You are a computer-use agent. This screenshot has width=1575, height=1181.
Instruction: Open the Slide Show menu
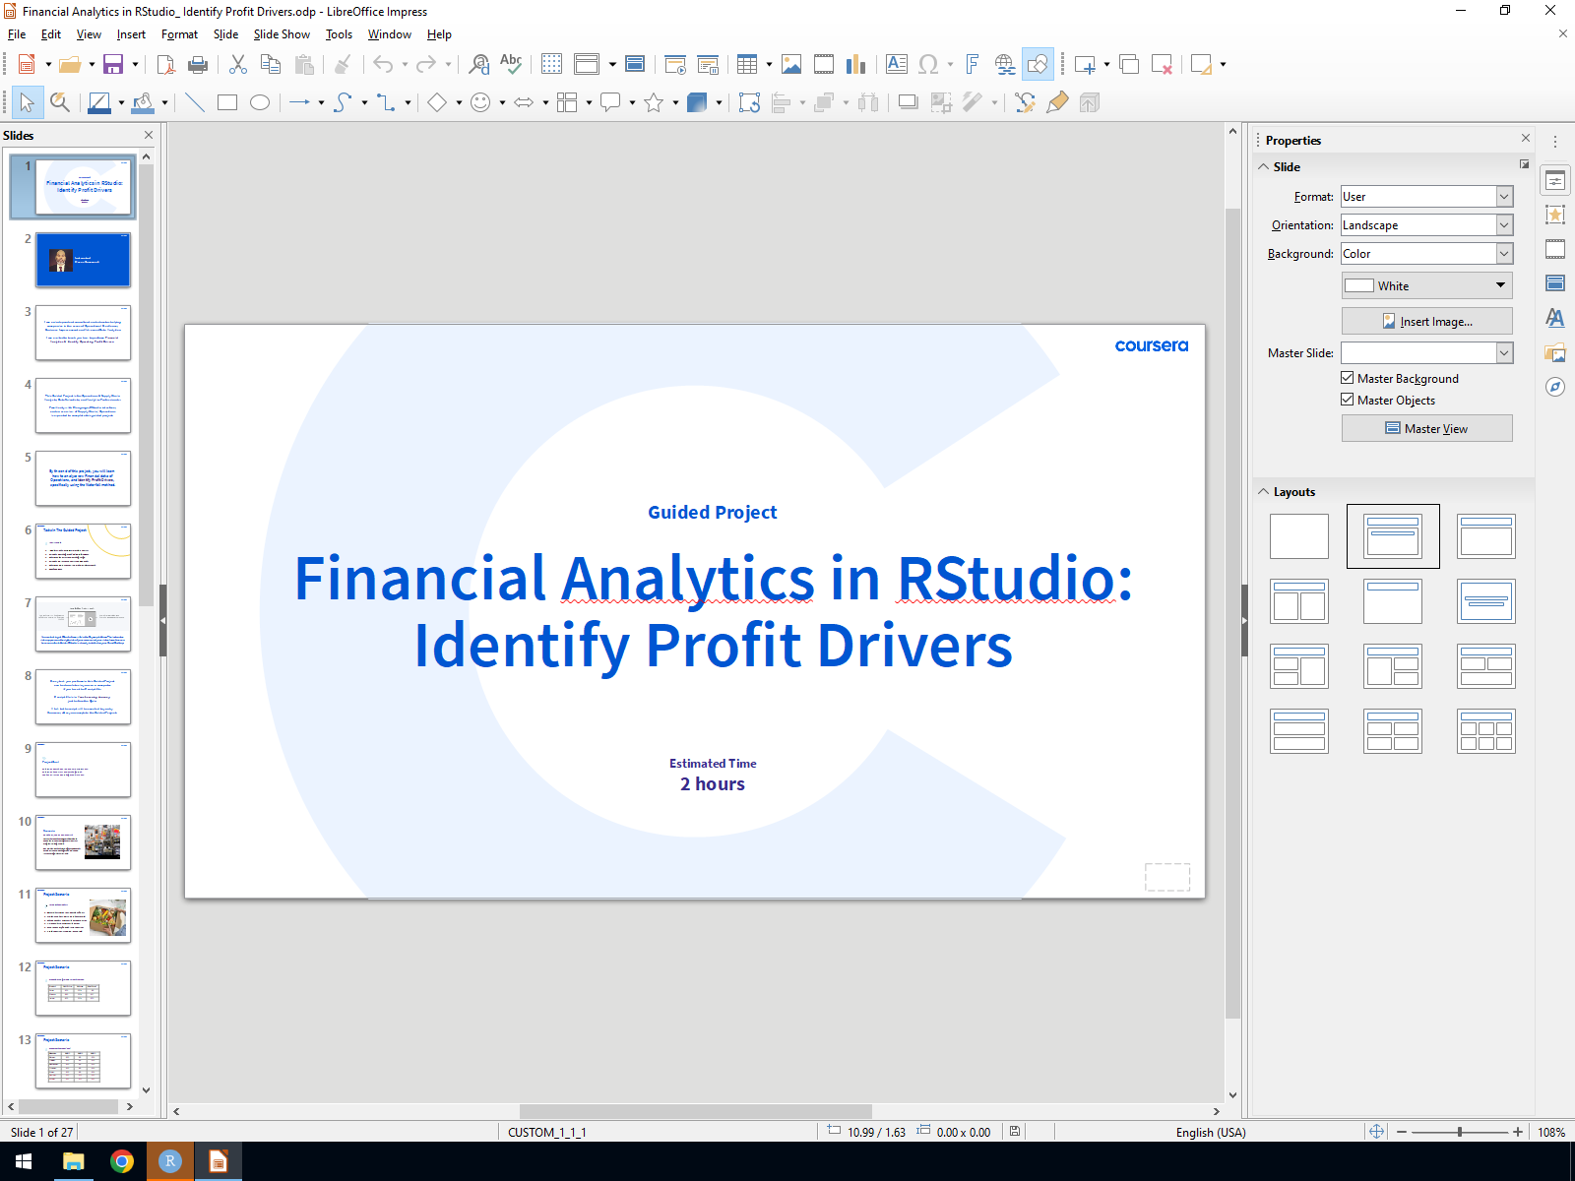[x=282, y=34]
